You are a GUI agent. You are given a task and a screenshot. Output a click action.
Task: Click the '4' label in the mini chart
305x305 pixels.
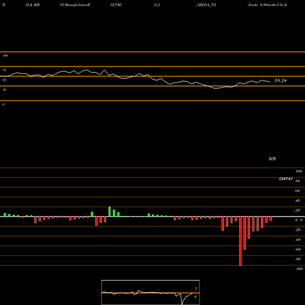point(195,296)
